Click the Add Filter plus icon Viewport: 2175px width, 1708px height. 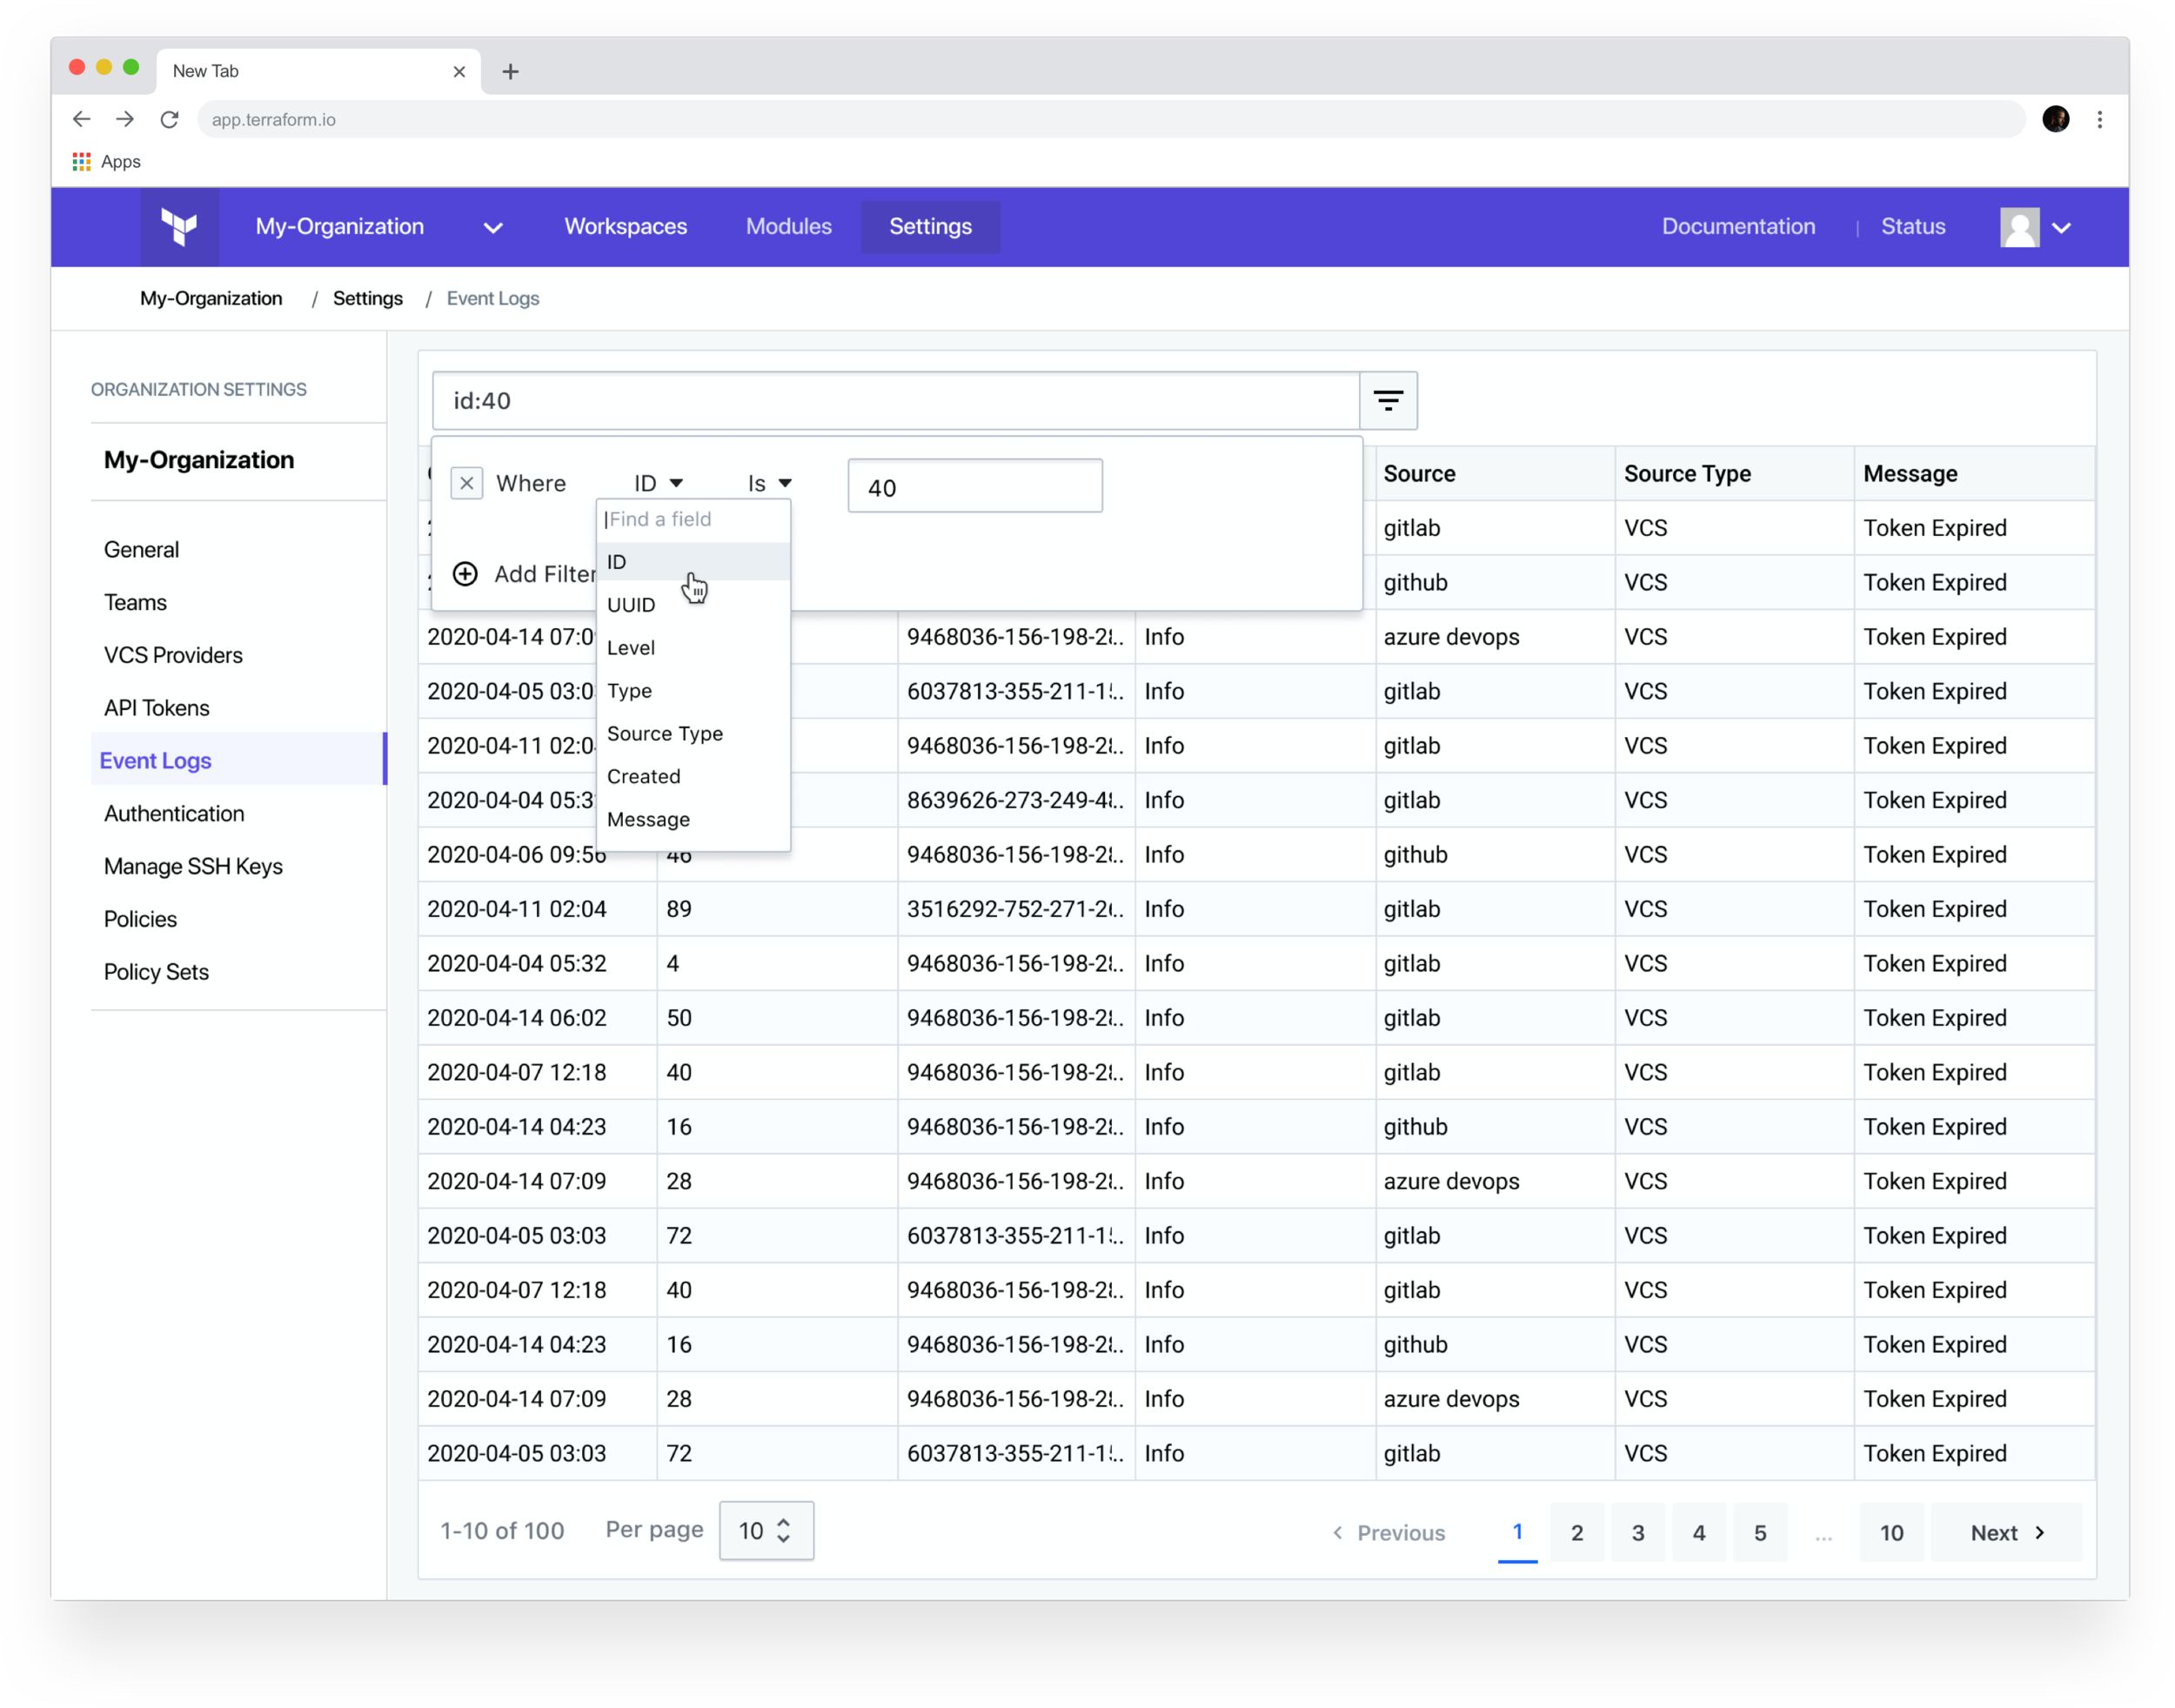pyautogui.click(x=465, y=574)
